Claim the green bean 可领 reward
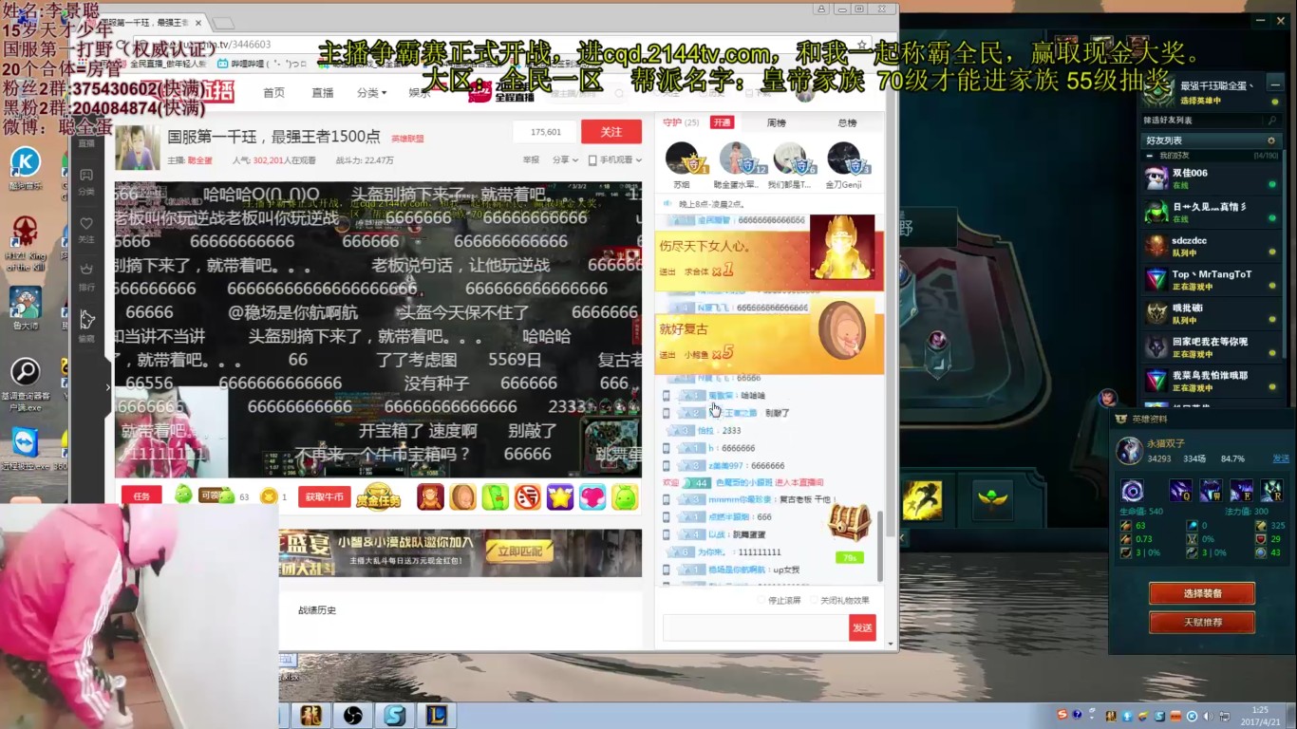1297x729 pixels. (x=216, y=495)
